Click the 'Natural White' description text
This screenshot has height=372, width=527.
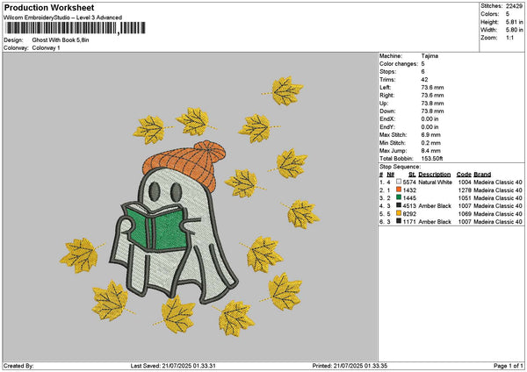tap(435, 182)
